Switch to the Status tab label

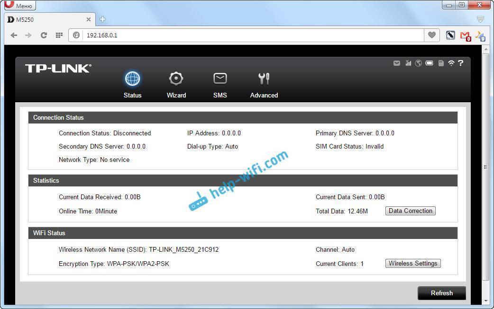pos(132,95)
